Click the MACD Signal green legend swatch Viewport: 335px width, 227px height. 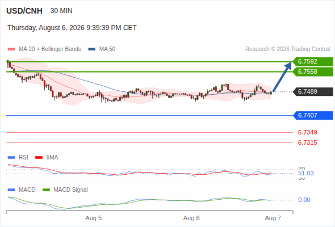[47, 190]
